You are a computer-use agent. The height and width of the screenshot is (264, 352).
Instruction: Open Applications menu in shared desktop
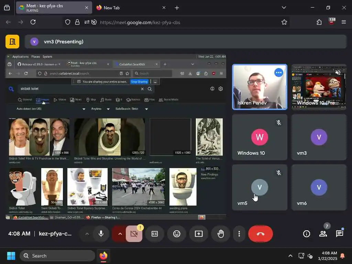[20, 57]
